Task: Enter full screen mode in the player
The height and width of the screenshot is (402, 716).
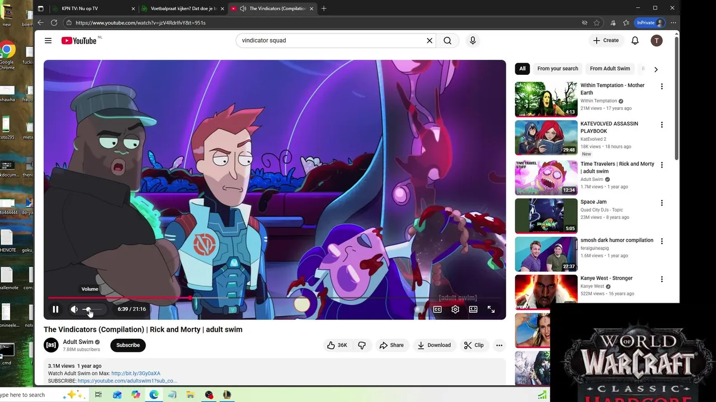Action: coord(491,309)
